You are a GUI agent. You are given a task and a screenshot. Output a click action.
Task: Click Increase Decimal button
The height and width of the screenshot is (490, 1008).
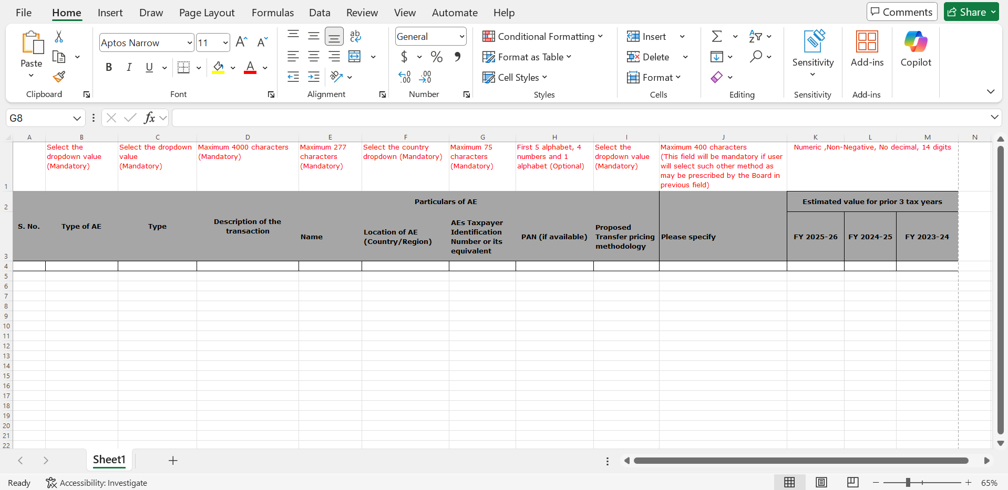(404, 77)
